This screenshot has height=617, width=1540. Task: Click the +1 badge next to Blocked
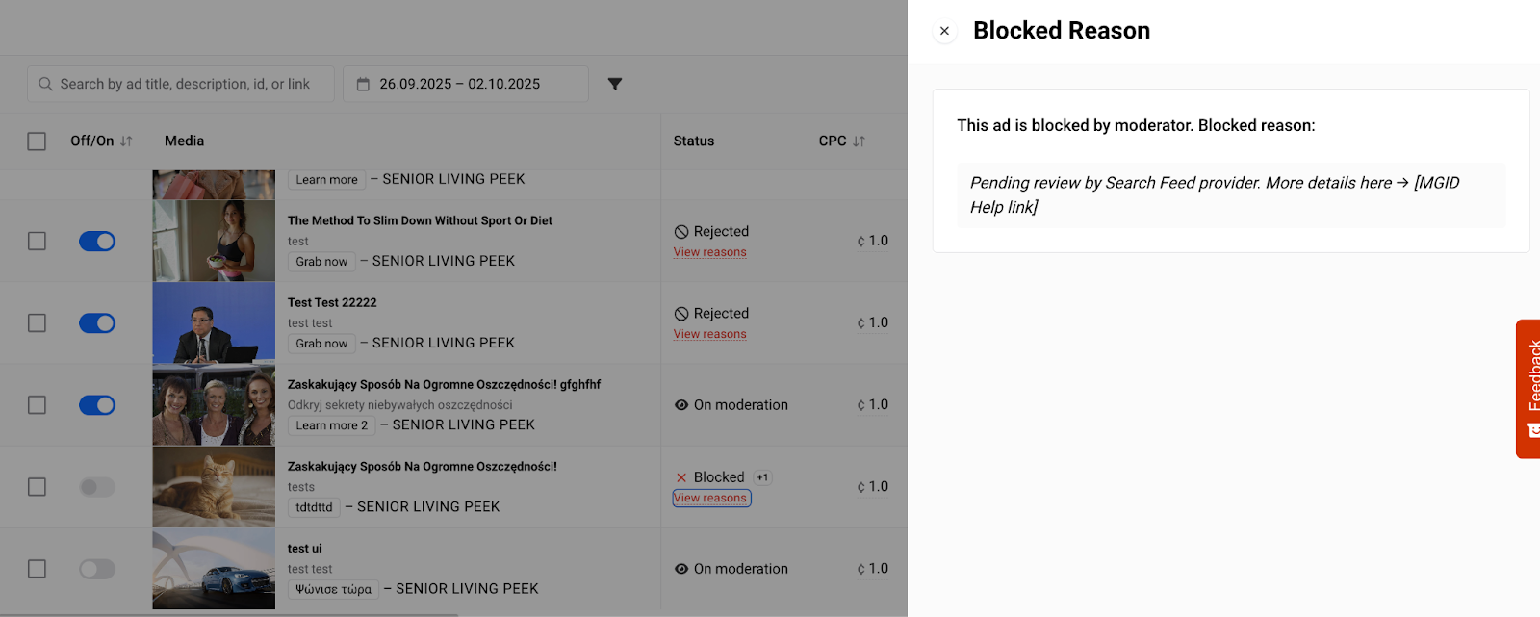pos(762,477)
